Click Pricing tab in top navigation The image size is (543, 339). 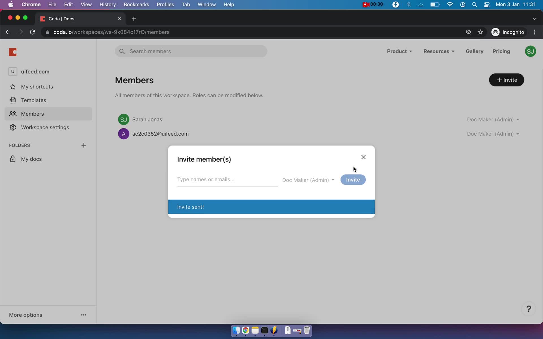pyautogui.click(x=501, y=51)
